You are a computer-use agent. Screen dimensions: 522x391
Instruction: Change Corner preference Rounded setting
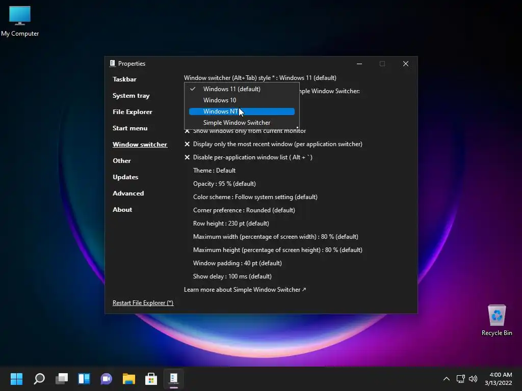pos(244,210)
